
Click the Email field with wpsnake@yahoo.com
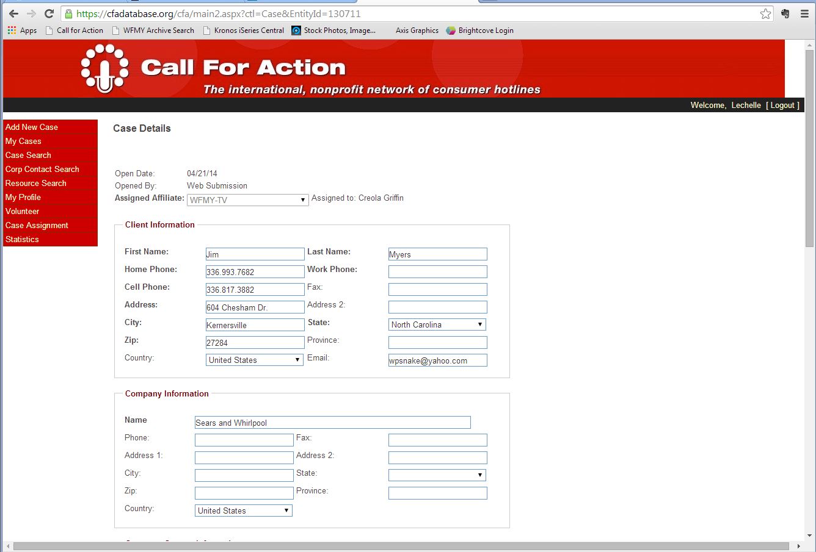(x=438, y=360)
